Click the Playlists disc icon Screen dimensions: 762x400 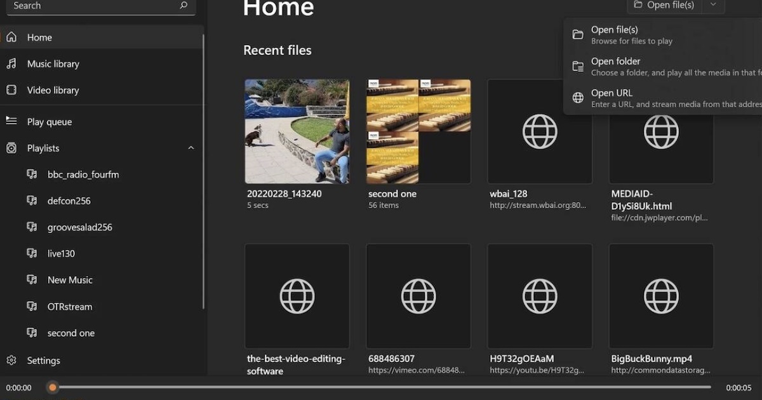point(11,148)
